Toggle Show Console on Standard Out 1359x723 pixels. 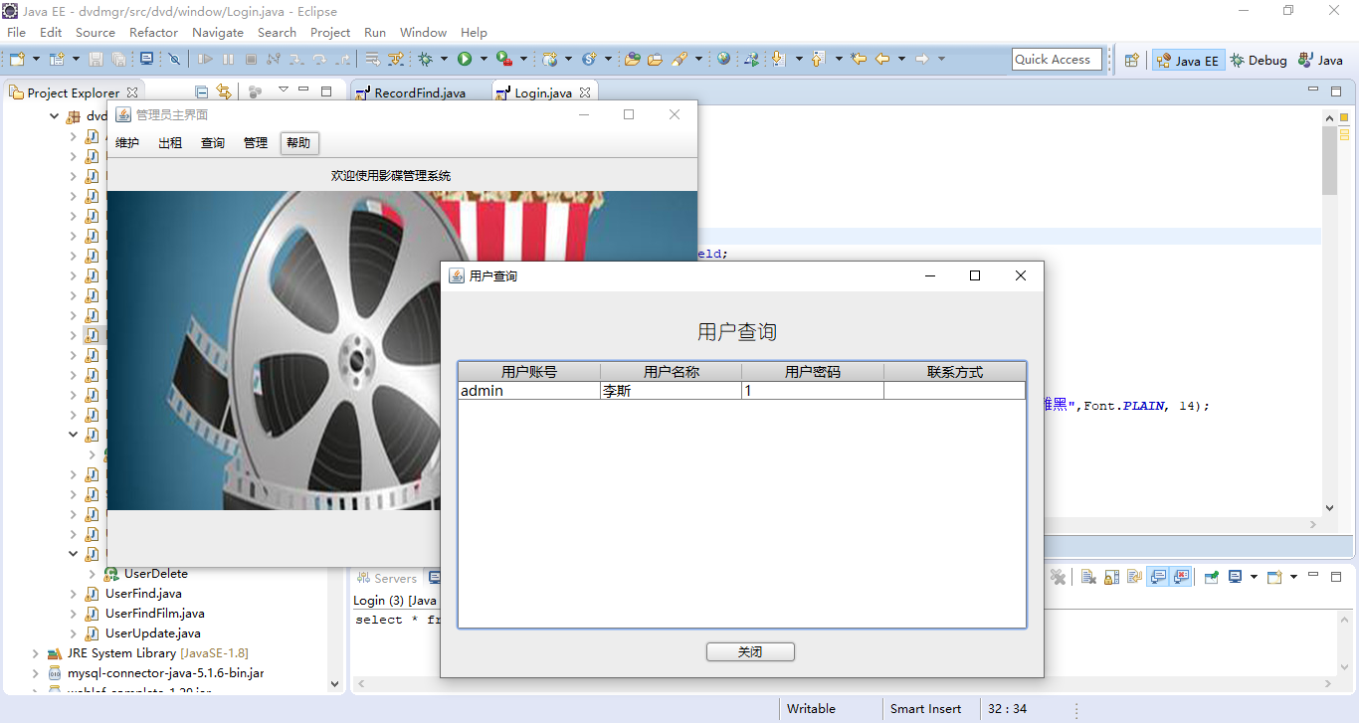pyautogui.click(x=1158, y=577)
